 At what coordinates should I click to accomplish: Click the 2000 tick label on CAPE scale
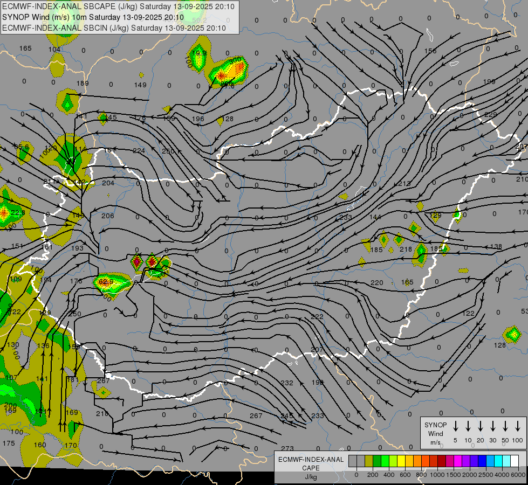point(469,475)
